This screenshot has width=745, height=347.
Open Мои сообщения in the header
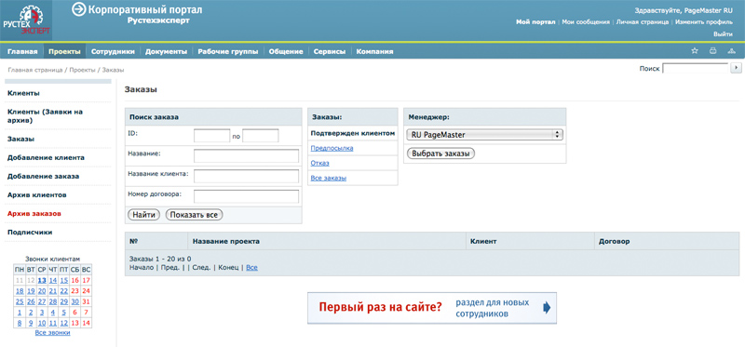[x=586, y=21]
